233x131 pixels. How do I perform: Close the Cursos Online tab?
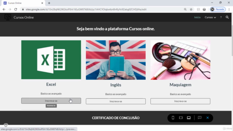(42, 3)
